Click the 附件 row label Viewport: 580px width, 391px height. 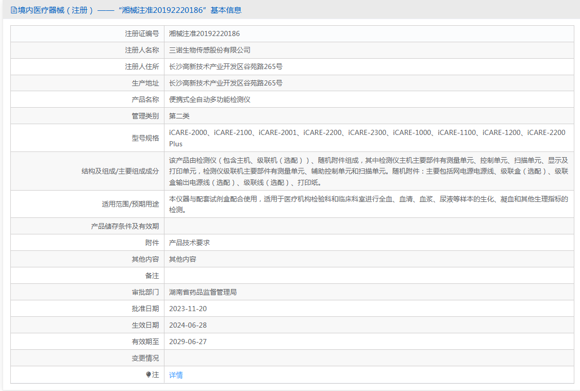coord(152,243)
